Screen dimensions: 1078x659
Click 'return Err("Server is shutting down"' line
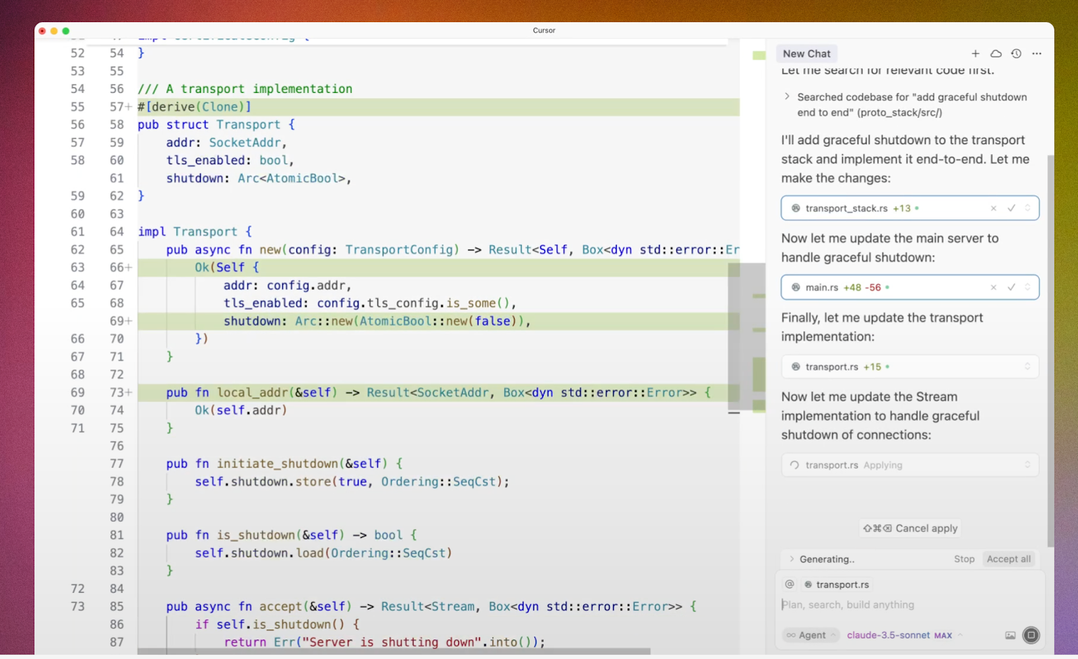tap(384, 642)
